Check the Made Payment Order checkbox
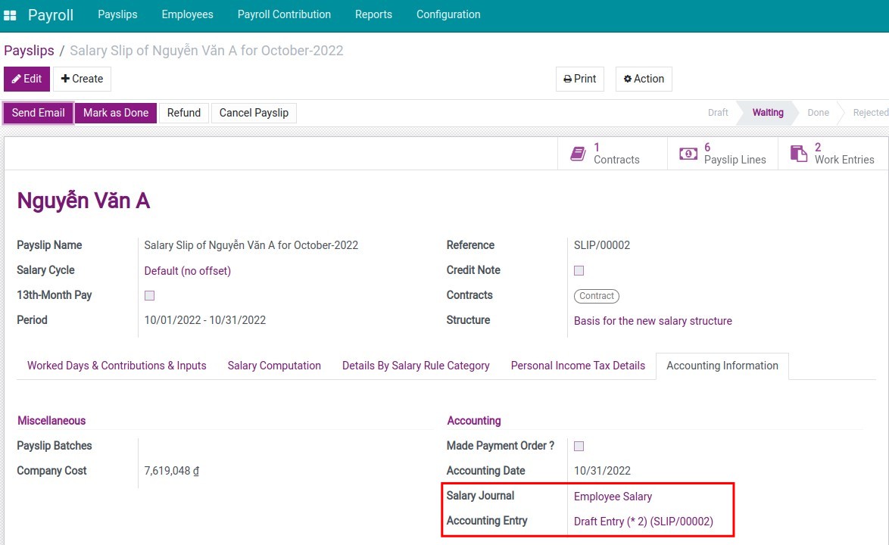889x545 pixels. coord(579,446)
